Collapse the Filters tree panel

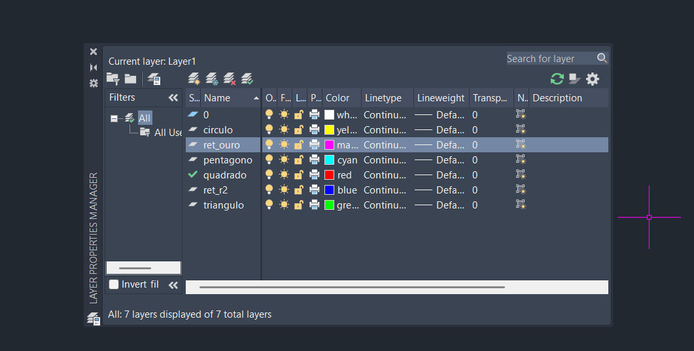point(173,97)
